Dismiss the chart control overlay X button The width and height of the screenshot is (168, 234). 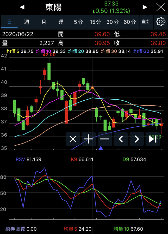click(73, 139)
